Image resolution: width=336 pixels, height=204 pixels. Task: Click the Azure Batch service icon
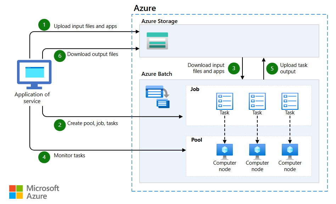click(x=157, y=97)
